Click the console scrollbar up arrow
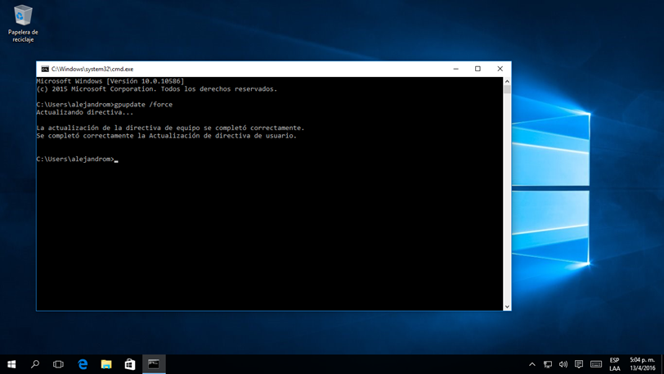 pyautogui.click(x=507, y=81)
